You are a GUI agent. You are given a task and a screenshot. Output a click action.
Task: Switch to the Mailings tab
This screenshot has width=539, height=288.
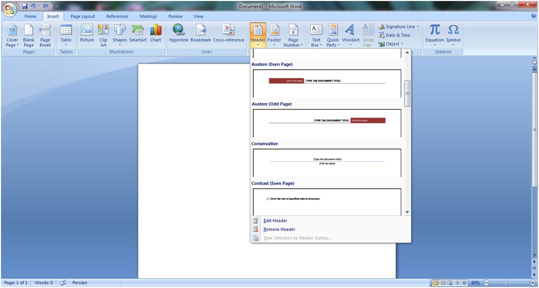(149, 16)
